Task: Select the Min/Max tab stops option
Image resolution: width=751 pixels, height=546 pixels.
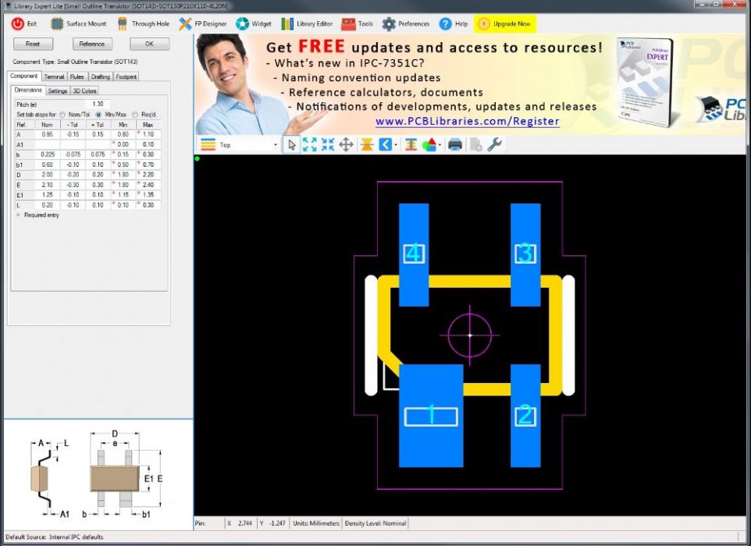Action: coord(98,115)
